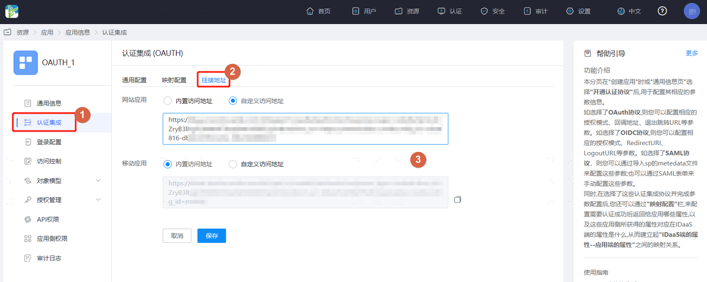
Task: Switch to the 映射配置 tab
Action: [174, 80]
